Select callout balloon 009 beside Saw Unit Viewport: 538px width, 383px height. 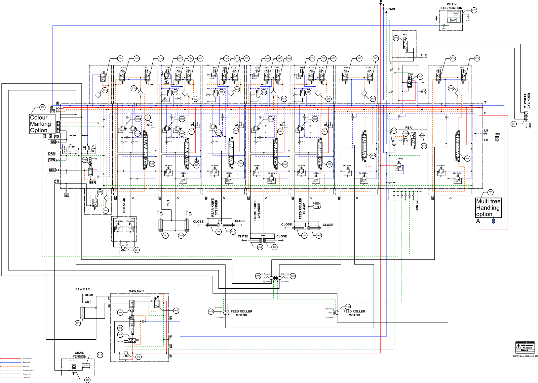(x=176, y=311)
